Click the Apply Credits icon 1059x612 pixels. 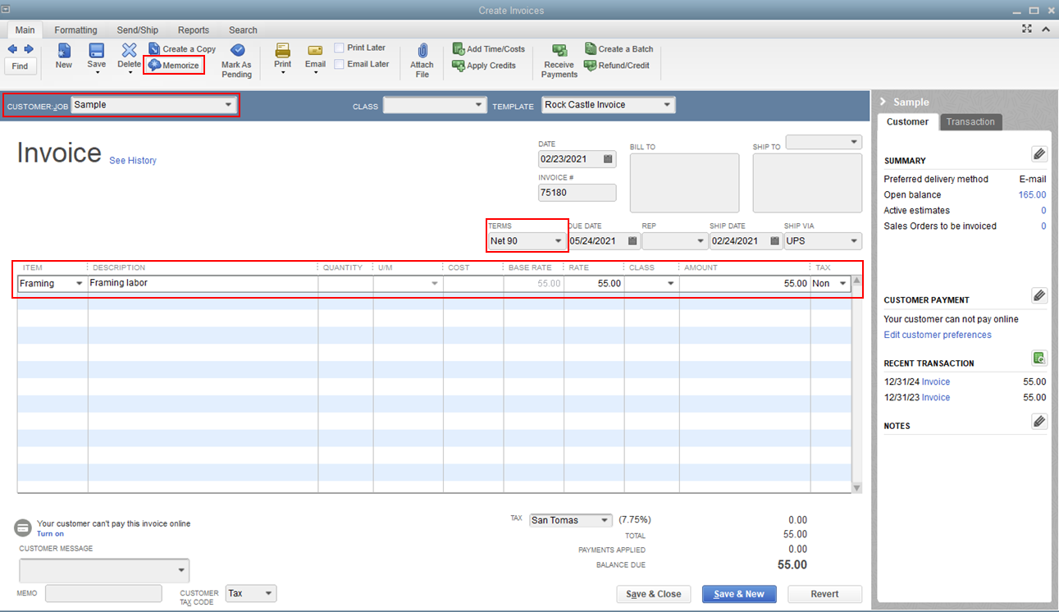click(x=485, y=66)
